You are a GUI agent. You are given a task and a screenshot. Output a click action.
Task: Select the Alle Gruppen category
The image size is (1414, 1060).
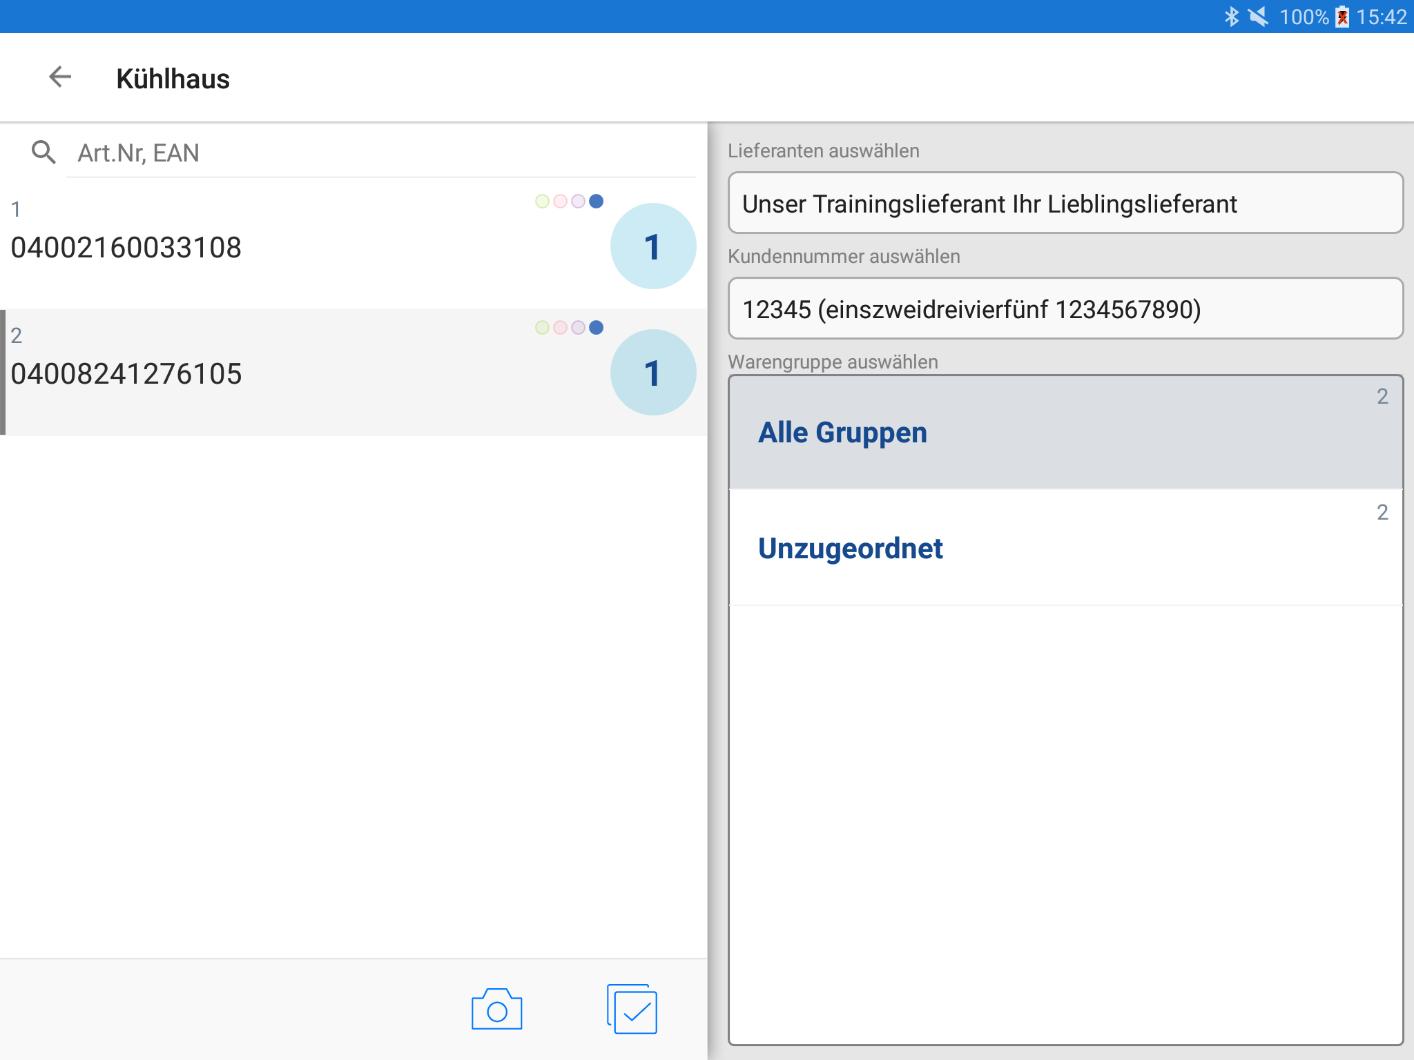point(1065,433)
